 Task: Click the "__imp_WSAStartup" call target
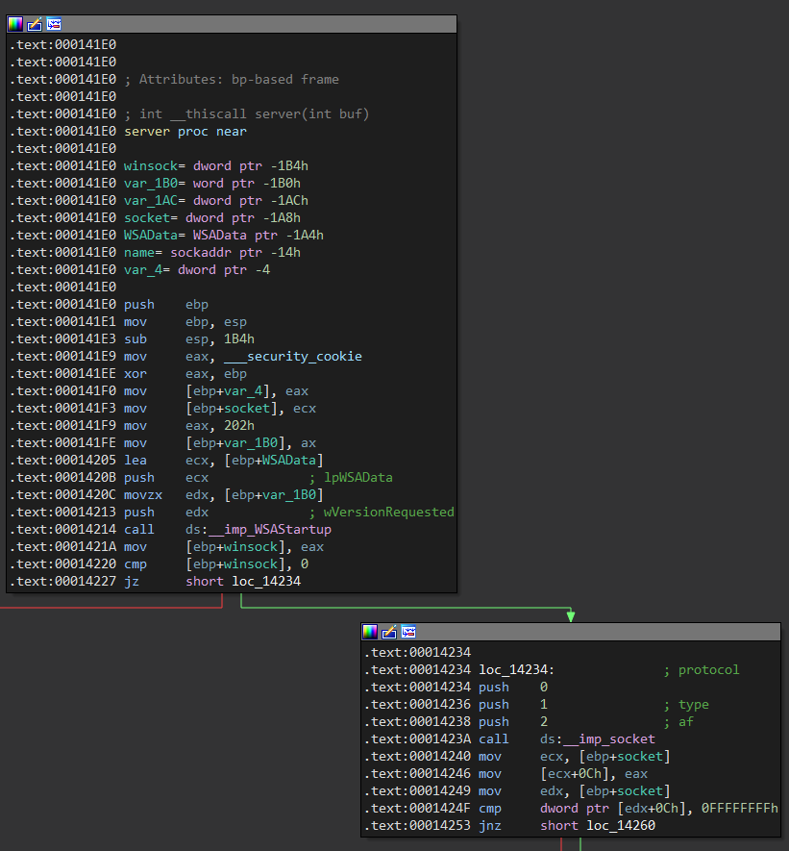pyautogui.click(x=270, y=530)
